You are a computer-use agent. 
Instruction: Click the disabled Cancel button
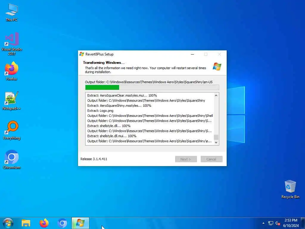211,159
